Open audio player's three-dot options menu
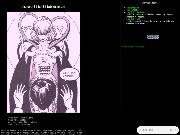 175,130
